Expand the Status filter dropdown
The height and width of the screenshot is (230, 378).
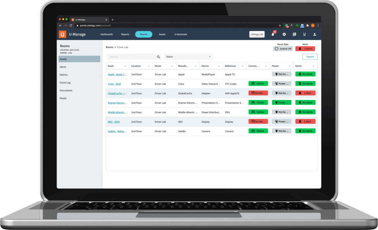(188, 57)
